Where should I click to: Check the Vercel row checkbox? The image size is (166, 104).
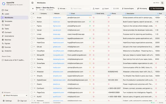point(32,30)
